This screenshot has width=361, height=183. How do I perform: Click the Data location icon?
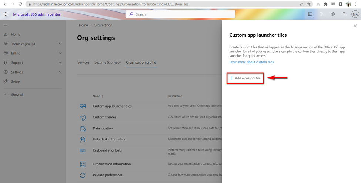(x=83, y=128)
